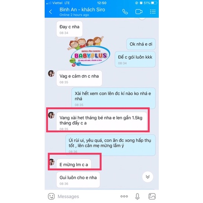The width and height of the screenshot is (203, 203).
Task: Select the 'Gui luôn cho e nha' message
Action: 78,180
